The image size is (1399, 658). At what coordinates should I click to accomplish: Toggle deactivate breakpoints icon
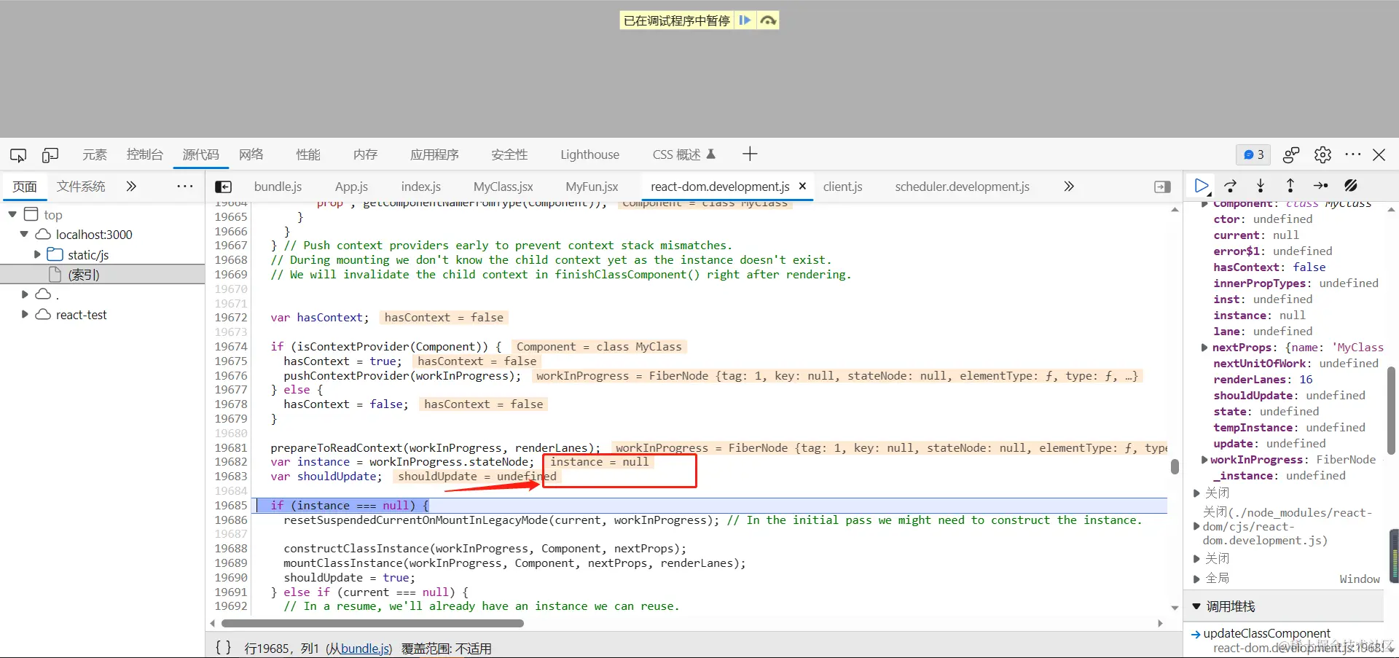1350,186
